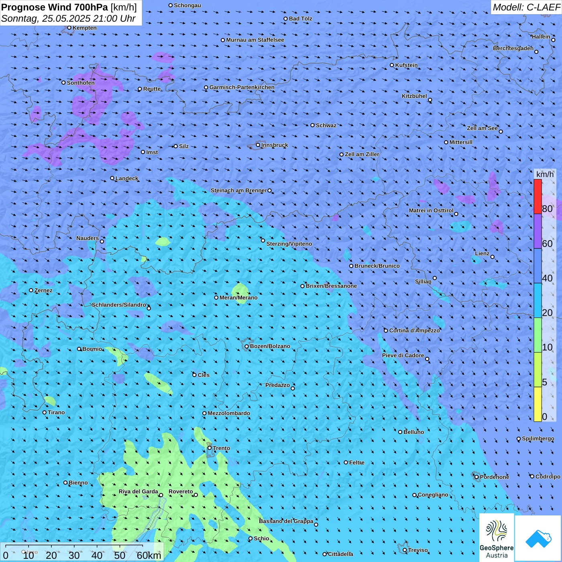Click the 'Kufstein' label
Image resolution: width=562 pixels, height=562 pixels.
point(407,65)
